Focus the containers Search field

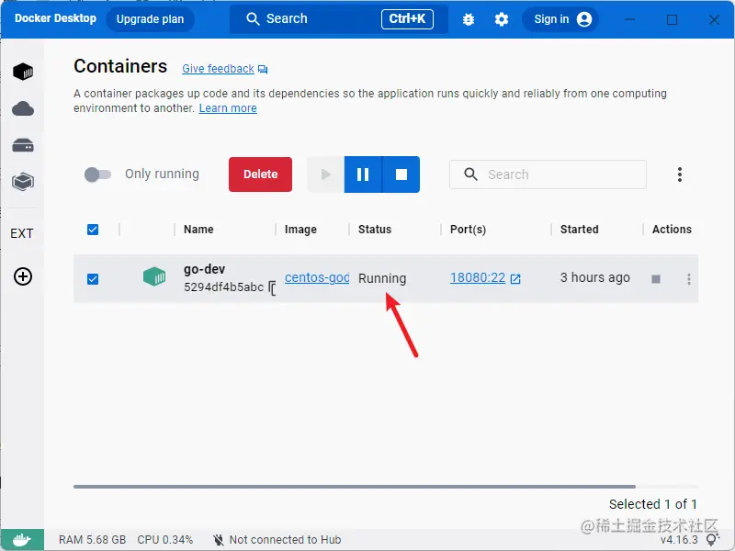[x=548, y=174]
